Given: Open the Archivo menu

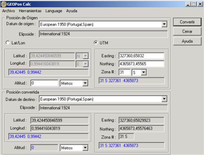Looking at the screenshot, I should (9, 11).
